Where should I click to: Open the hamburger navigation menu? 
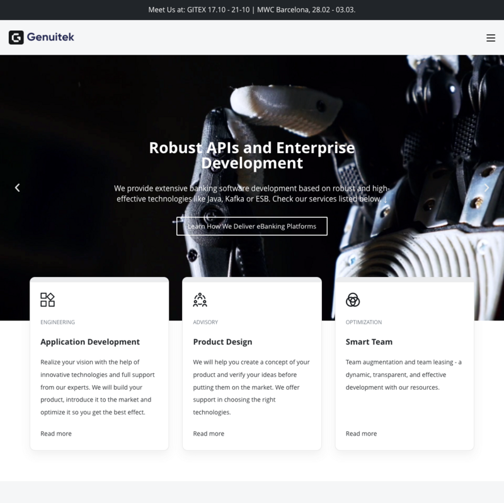point(491,38)
